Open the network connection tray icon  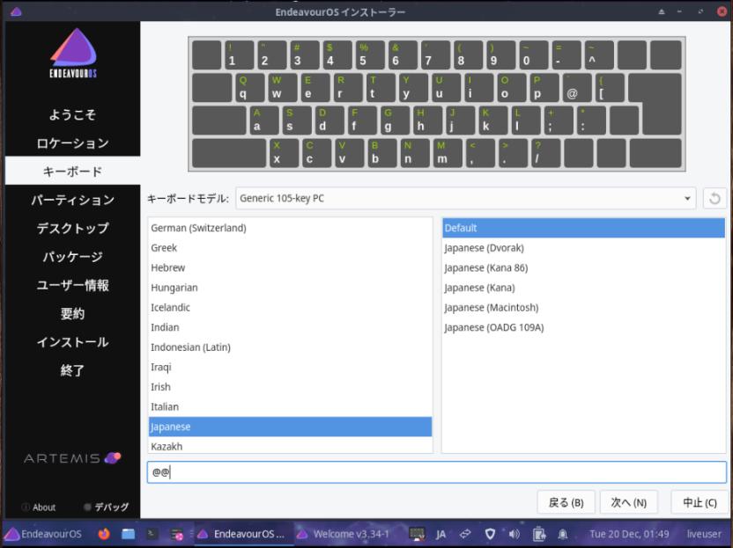point(465,534)
